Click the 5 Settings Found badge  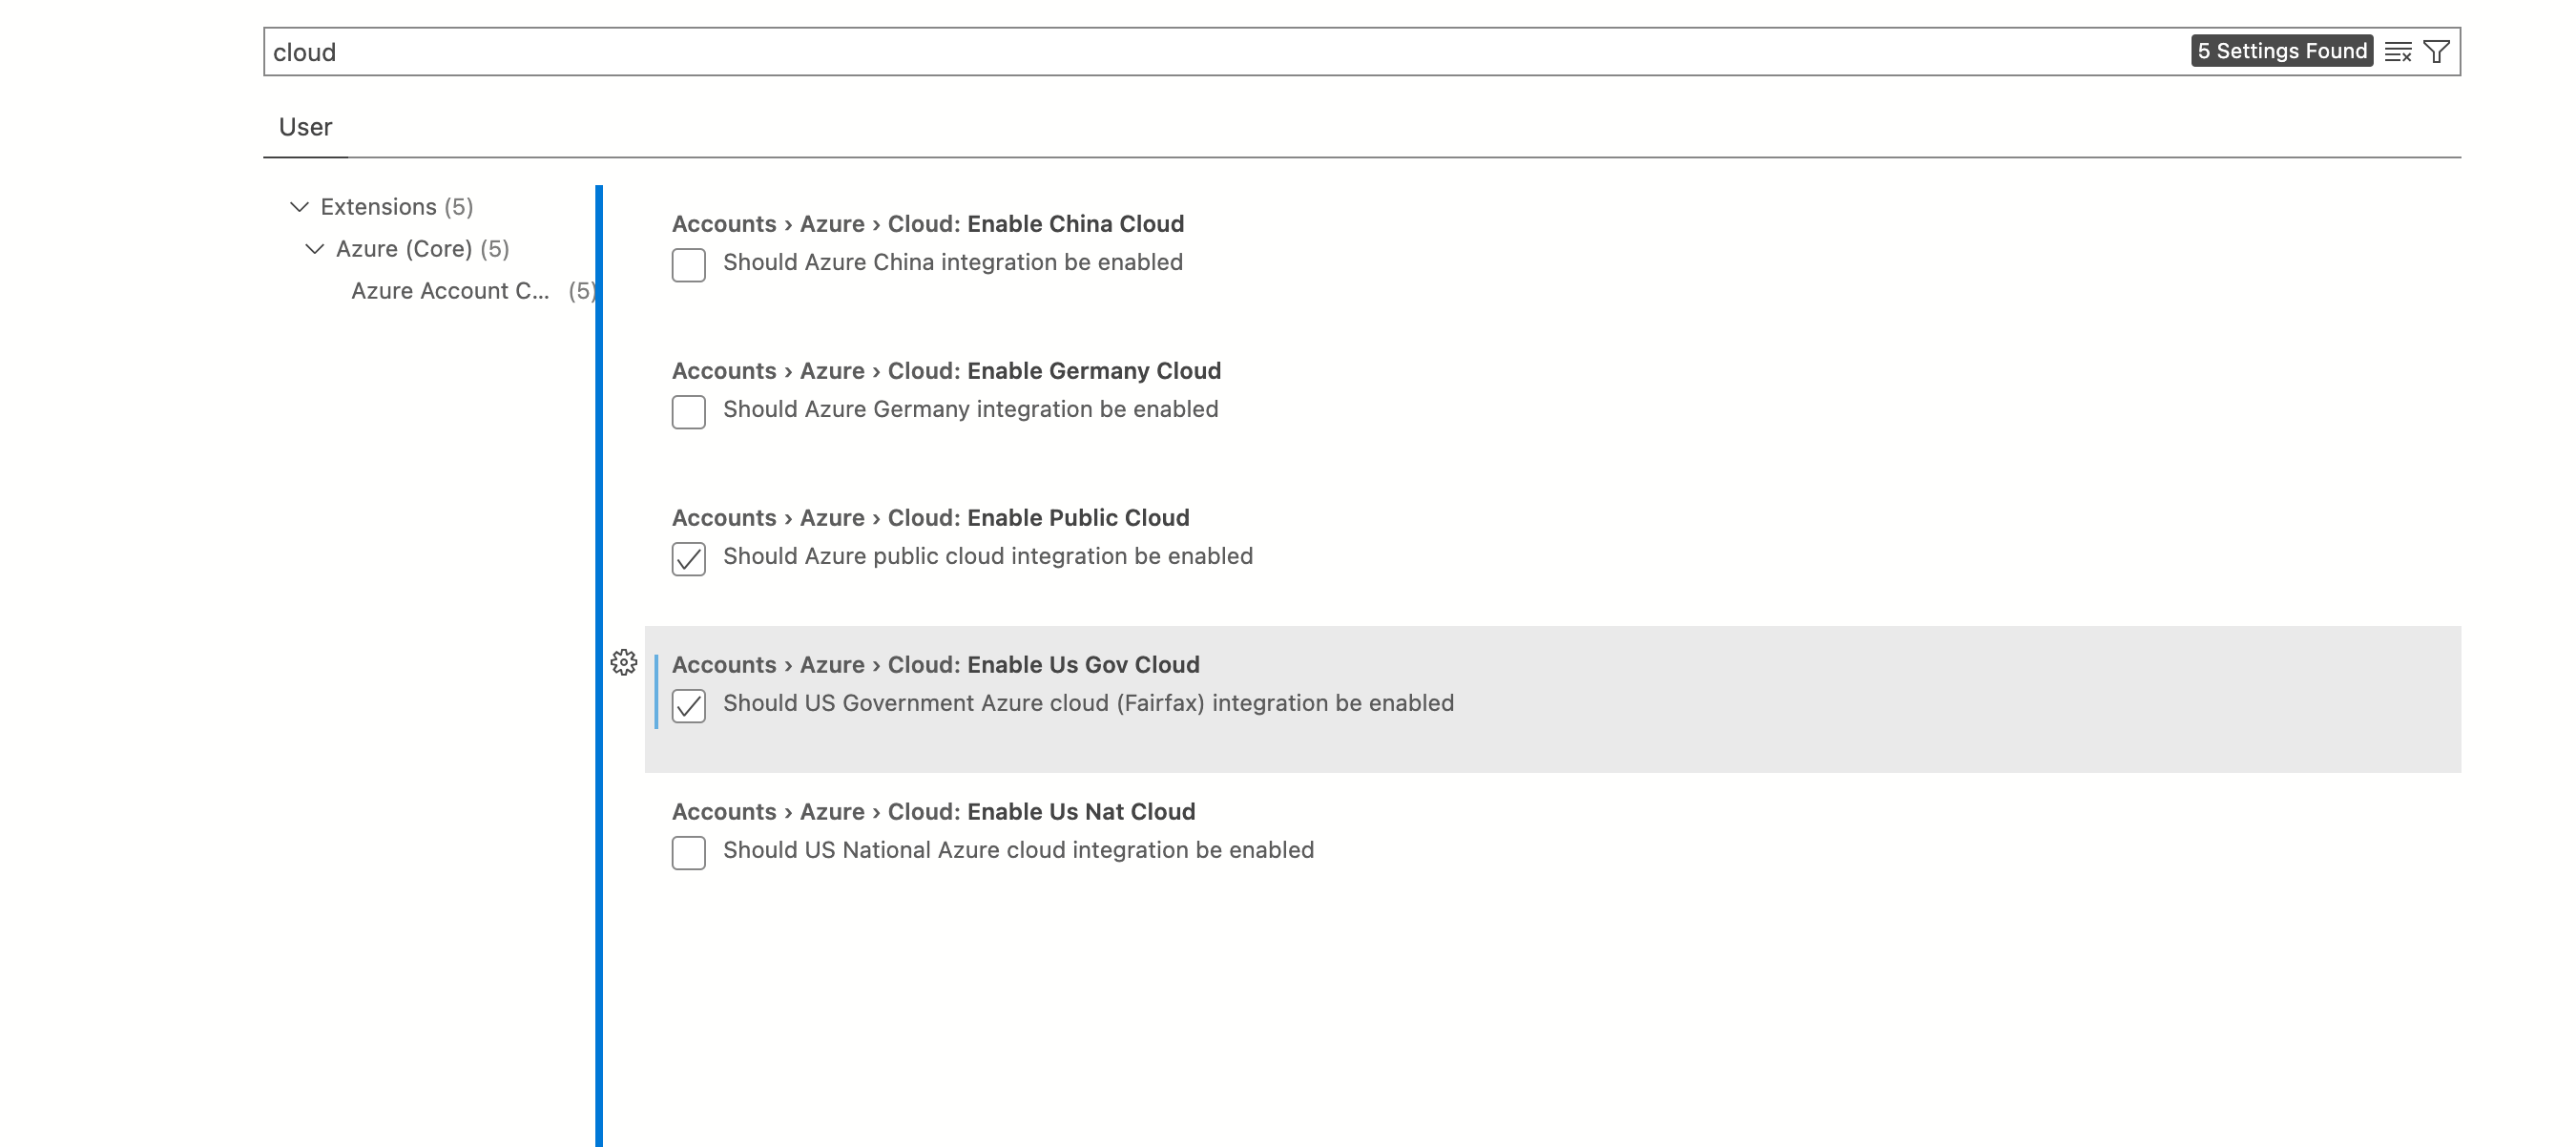2283,51
